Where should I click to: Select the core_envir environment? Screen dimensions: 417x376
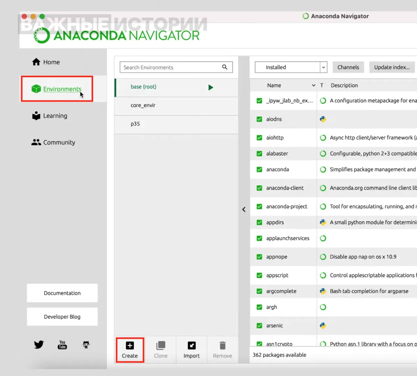pyautogui.click(x=177, y=106)
